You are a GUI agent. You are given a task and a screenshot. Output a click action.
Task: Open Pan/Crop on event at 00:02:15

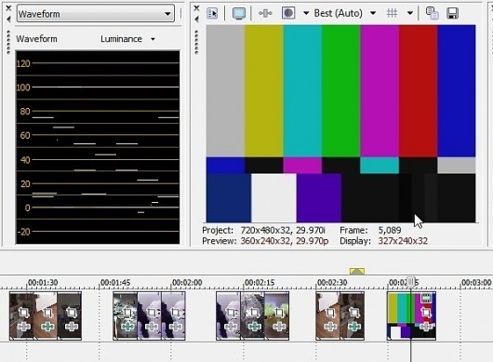pos(254,313)
